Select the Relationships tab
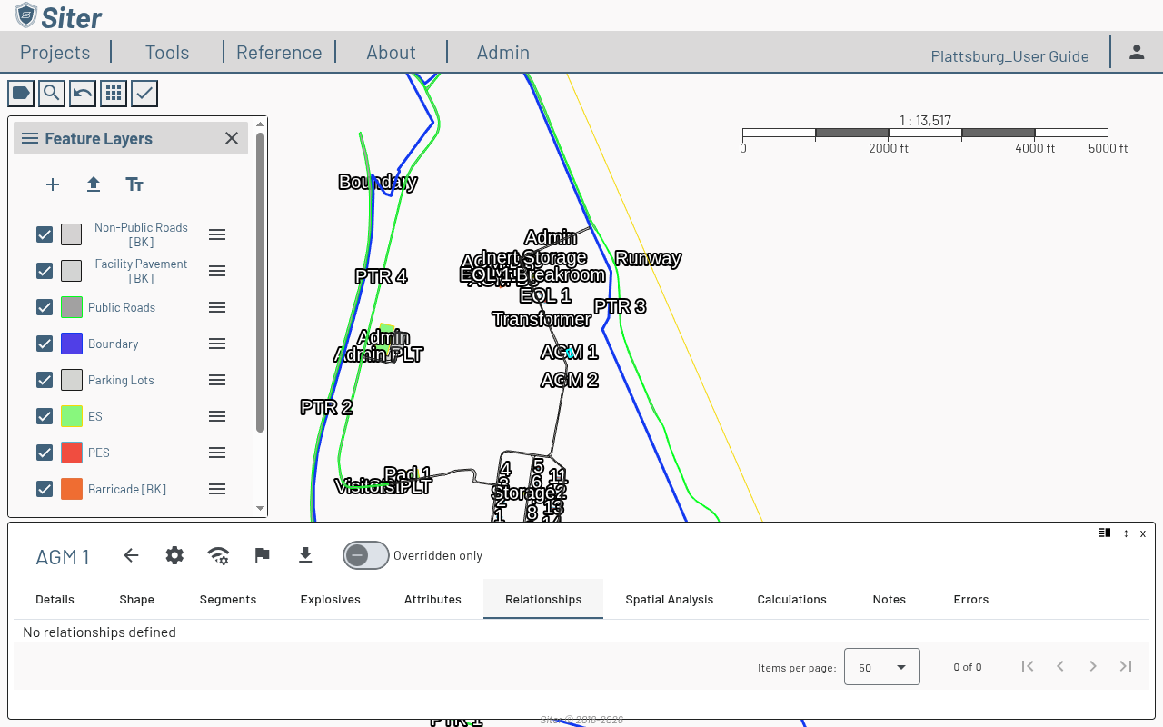Viewport: 1163px width, 727px height. (543, 599)
